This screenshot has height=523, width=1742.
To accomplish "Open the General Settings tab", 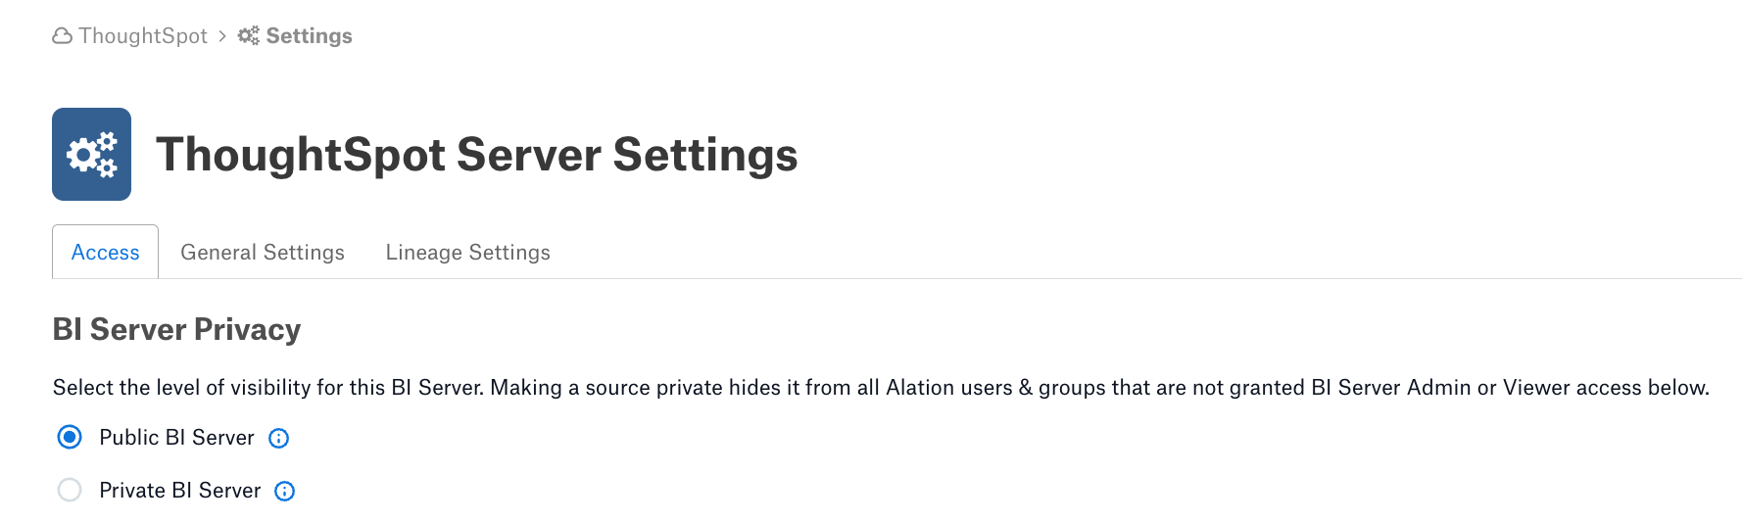I will click(263, 253).
